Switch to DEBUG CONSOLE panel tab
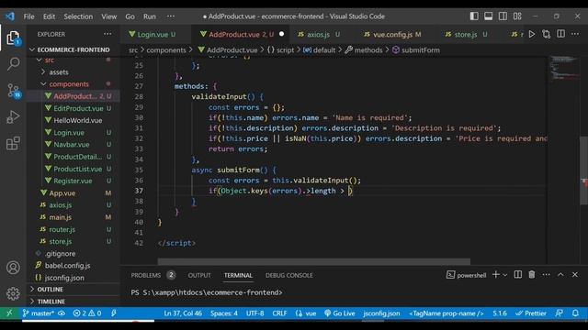 click(288, 275)
